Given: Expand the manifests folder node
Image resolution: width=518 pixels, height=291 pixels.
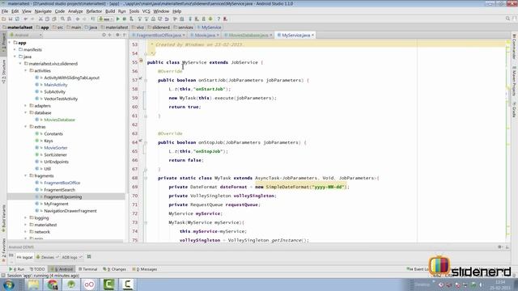Looking at the screenshot, I should click(15, 49).
